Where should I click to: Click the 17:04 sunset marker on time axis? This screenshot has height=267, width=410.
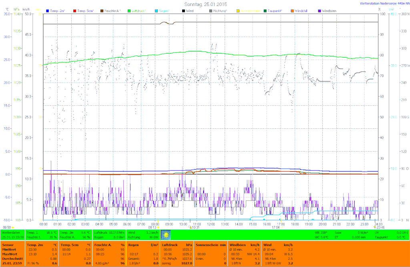click(x=275, y=227)
